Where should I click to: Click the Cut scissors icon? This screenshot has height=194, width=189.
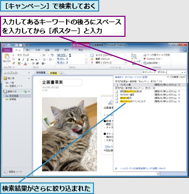(x=13, y=55)
